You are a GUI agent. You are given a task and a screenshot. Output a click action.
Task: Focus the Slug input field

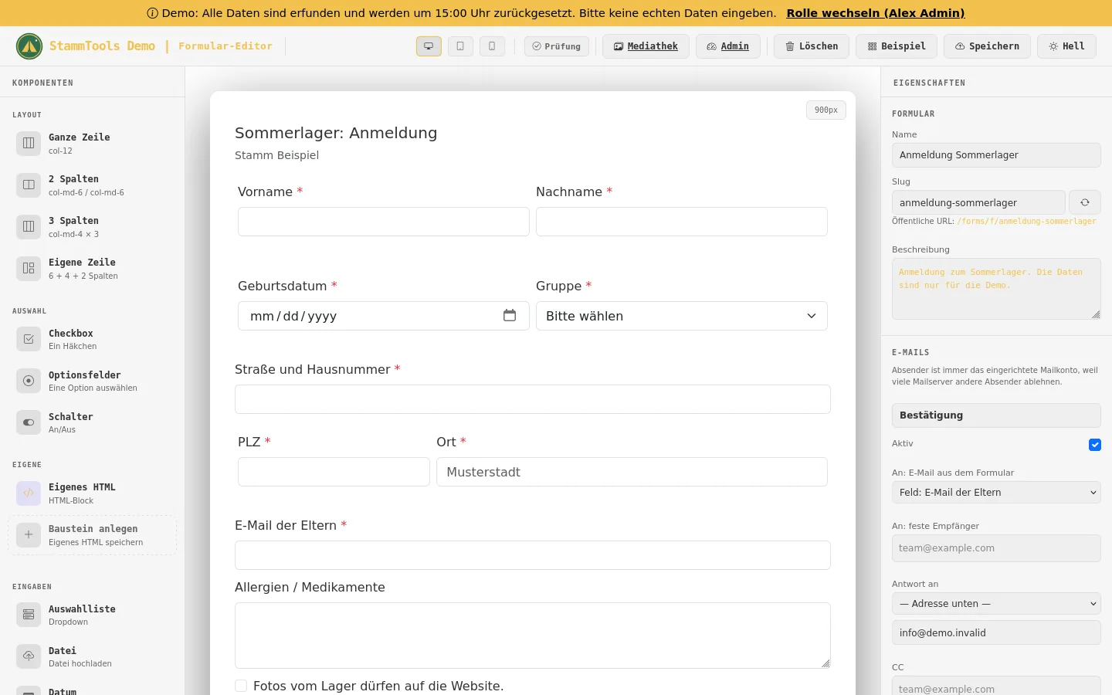[x=978, y=202]
